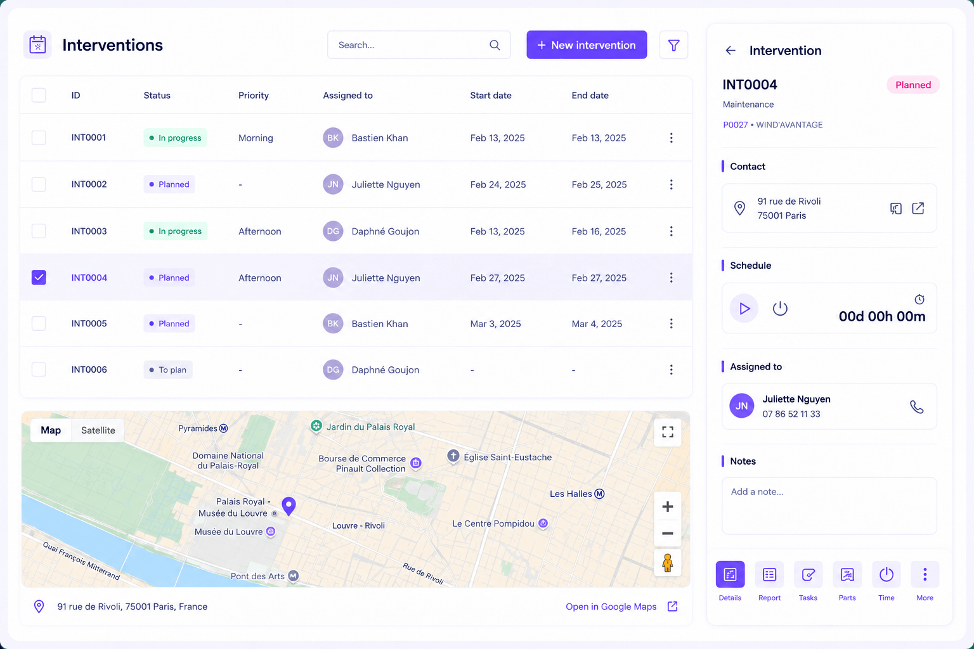Click the 91 rue de Rivoli address footer
The image size is (974, 649).
click(x=133, y=607)
